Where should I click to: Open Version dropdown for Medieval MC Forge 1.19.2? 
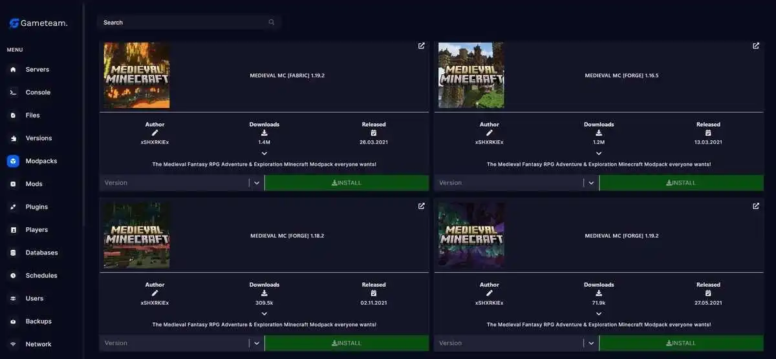517,343
